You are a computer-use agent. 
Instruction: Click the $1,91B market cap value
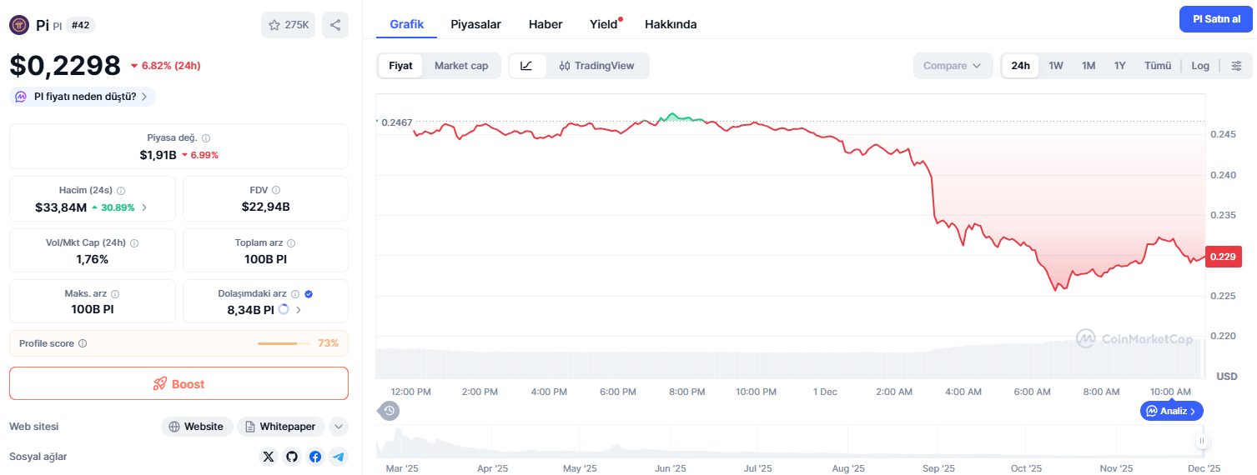(x=158, y=155)
